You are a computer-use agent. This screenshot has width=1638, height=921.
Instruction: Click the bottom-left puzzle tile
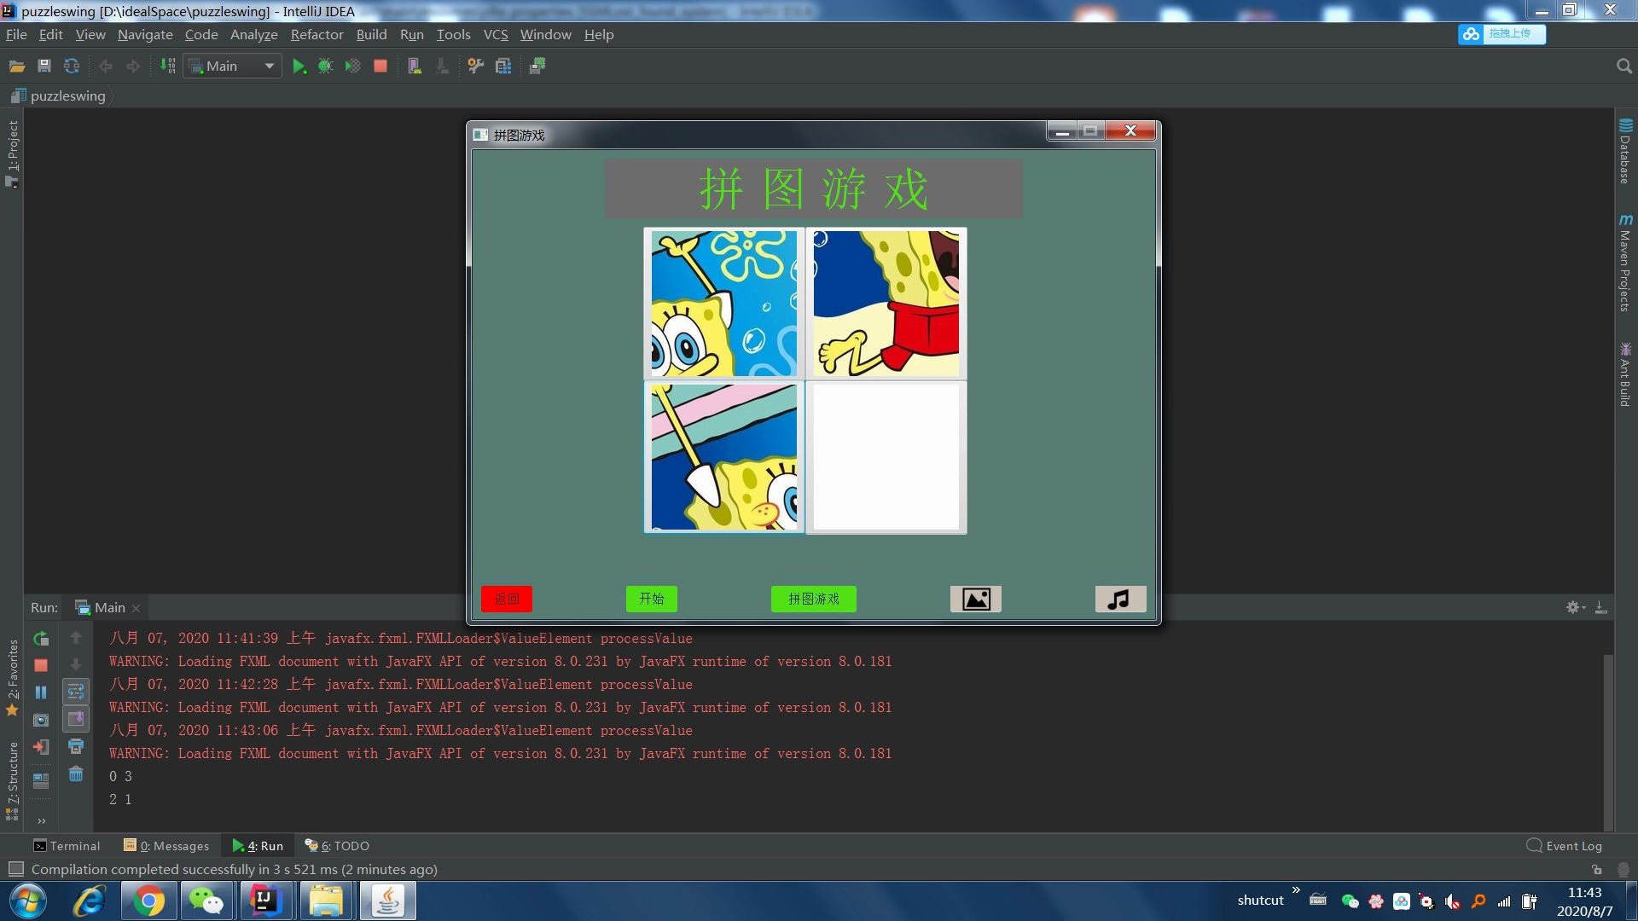pyautogui.click(x=724, y=457)
